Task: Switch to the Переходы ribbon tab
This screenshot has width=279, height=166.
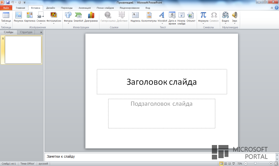Action: tap(67, 8)
